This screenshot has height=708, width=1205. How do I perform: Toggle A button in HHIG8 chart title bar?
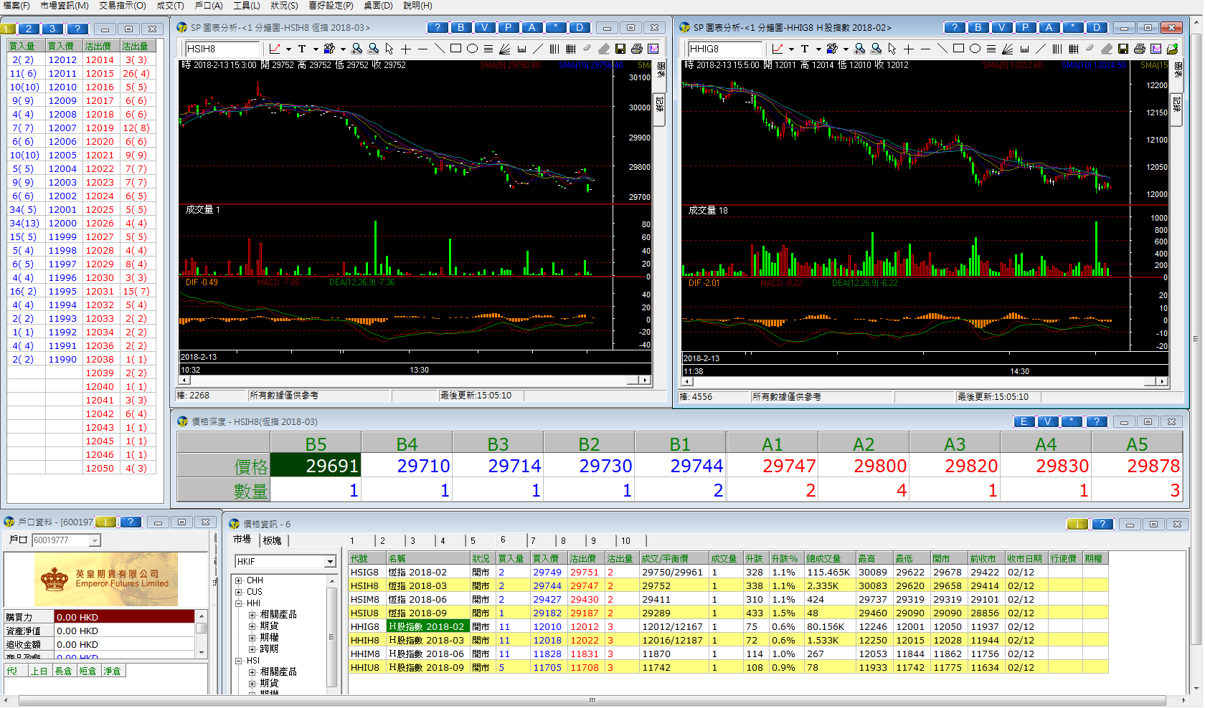pyautogui.click(x=1049, y=27)
